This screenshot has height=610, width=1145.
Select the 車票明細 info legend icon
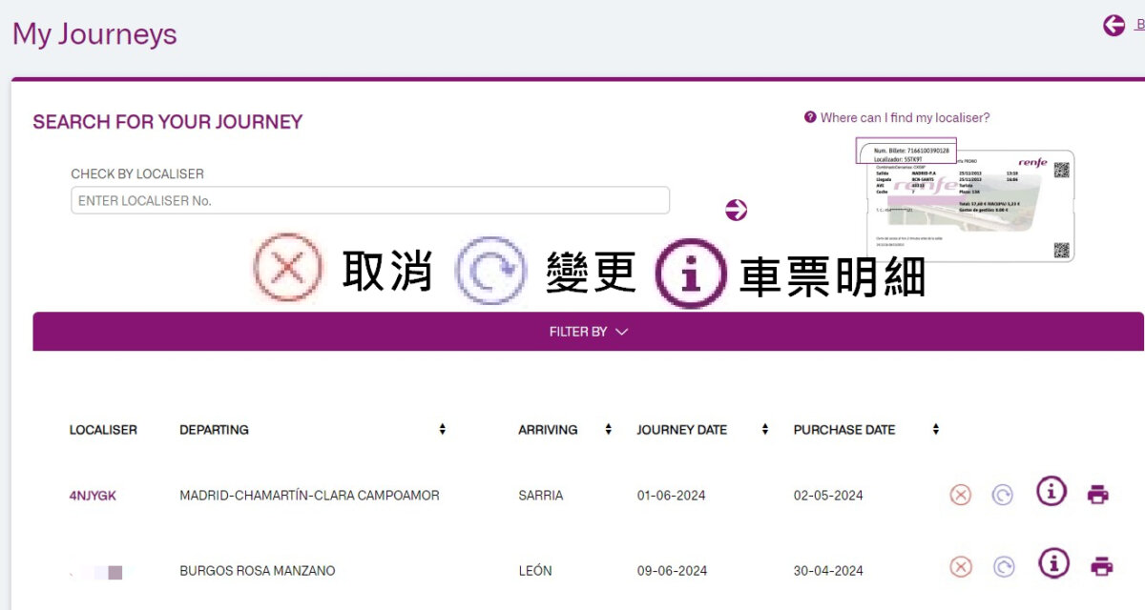click(689, 271)
